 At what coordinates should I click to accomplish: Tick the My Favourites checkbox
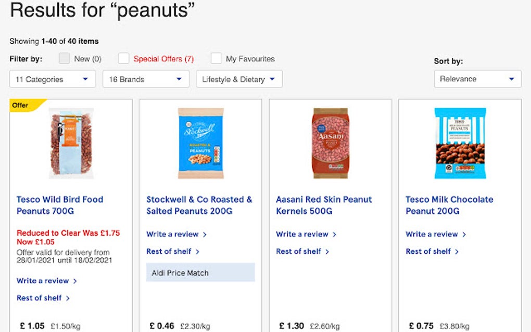pyautogui.click(x=216, y=59)
